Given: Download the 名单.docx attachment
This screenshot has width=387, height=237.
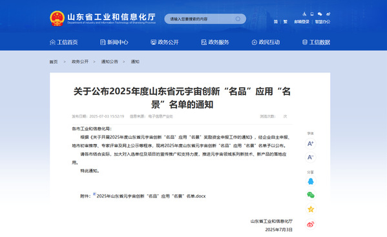Looking at the screenshot, I should [151, 196].
